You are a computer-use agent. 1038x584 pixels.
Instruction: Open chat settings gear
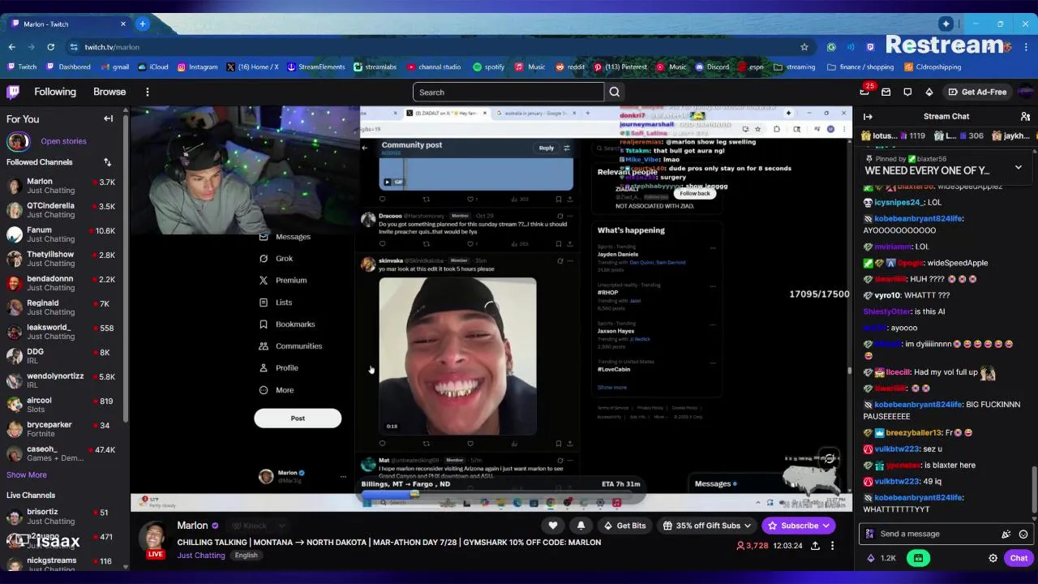[993, 558]
